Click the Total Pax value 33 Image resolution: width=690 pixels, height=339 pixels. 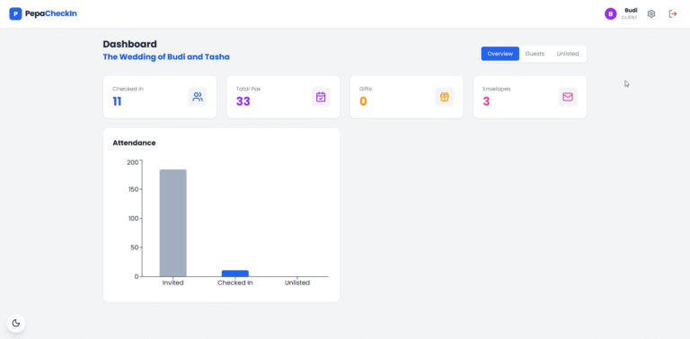[243, 101]
